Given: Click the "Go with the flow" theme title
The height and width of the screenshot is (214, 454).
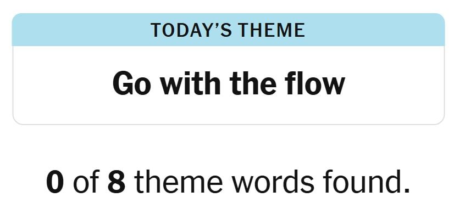Looking at the screenshot, I should [229, 84].
